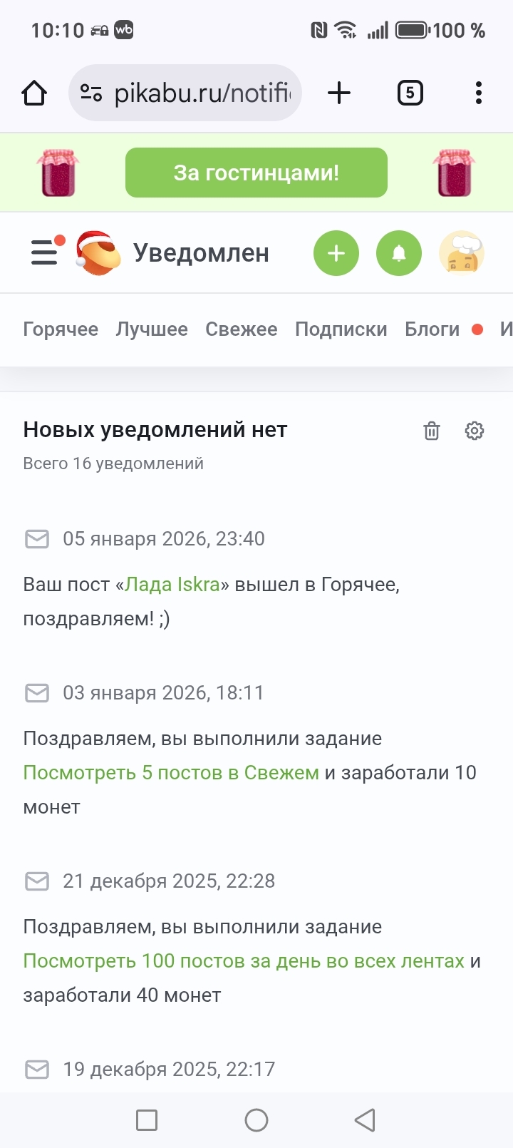Switch to the Горячее tab
Image resolution: width=513 pixels, height=1148 pixels.
click(61, 329)
